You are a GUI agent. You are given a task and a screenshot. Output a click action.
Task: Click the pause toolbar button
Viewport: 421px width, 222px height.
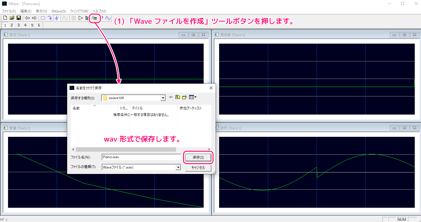click(73, 18)
